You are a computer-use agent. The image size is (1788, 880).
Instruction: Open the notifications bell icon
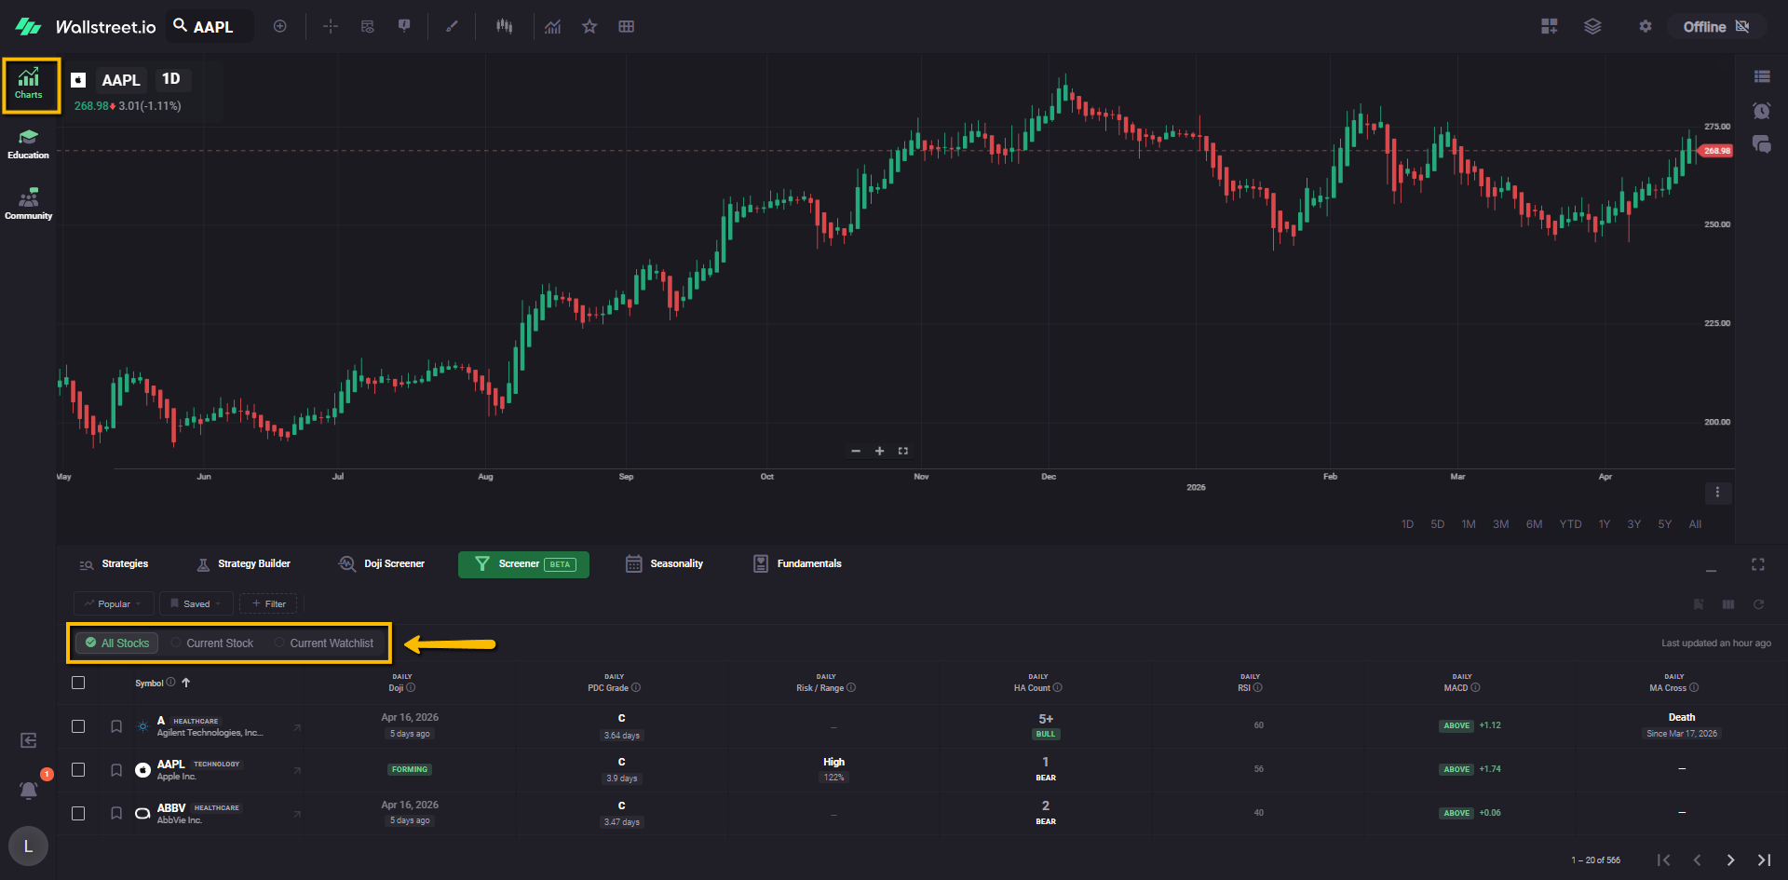coord(29,790)
